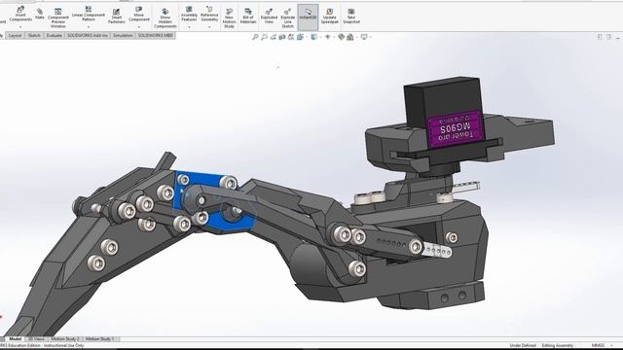Click the Zoom to Fit magnifier icon

point(255,37)
